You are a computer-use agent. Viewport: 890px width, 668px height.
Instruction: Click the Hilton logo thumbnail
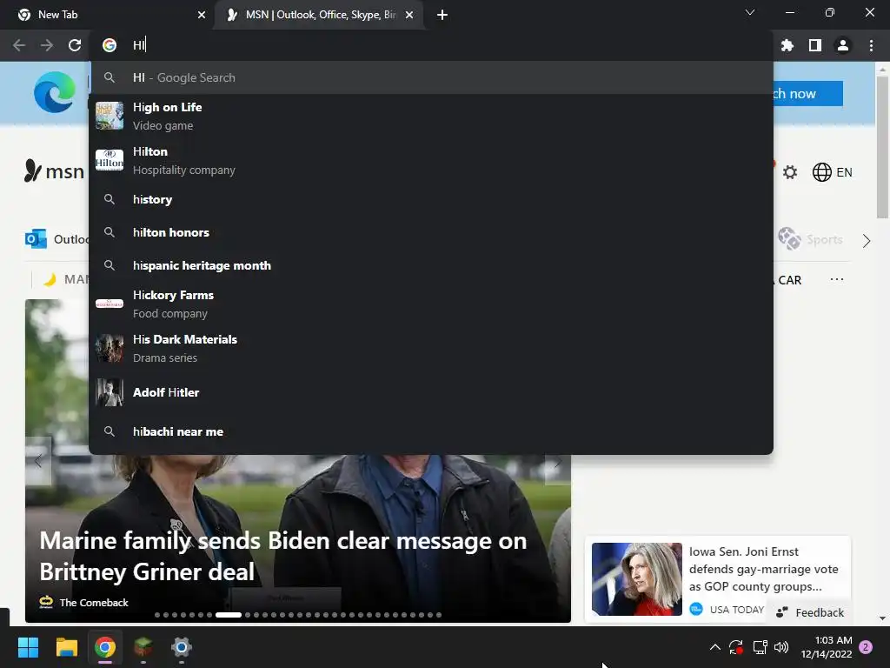(x=110, y=160)
